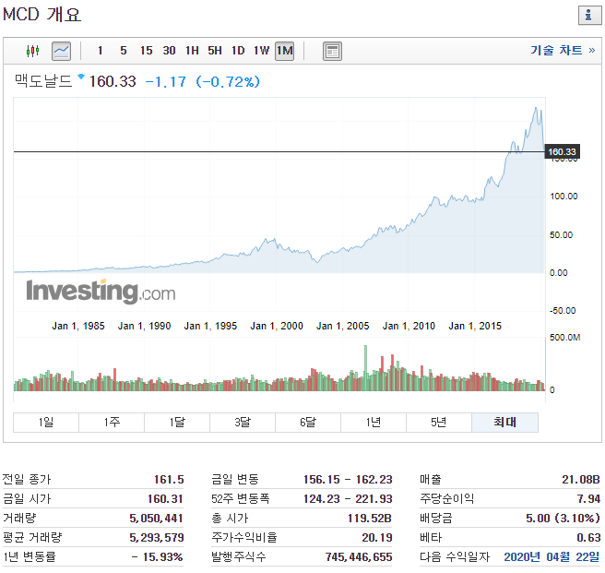Screen dimensions: 605x573
Task: Click the 500.0M volume axis label
Action: (564, 338)
